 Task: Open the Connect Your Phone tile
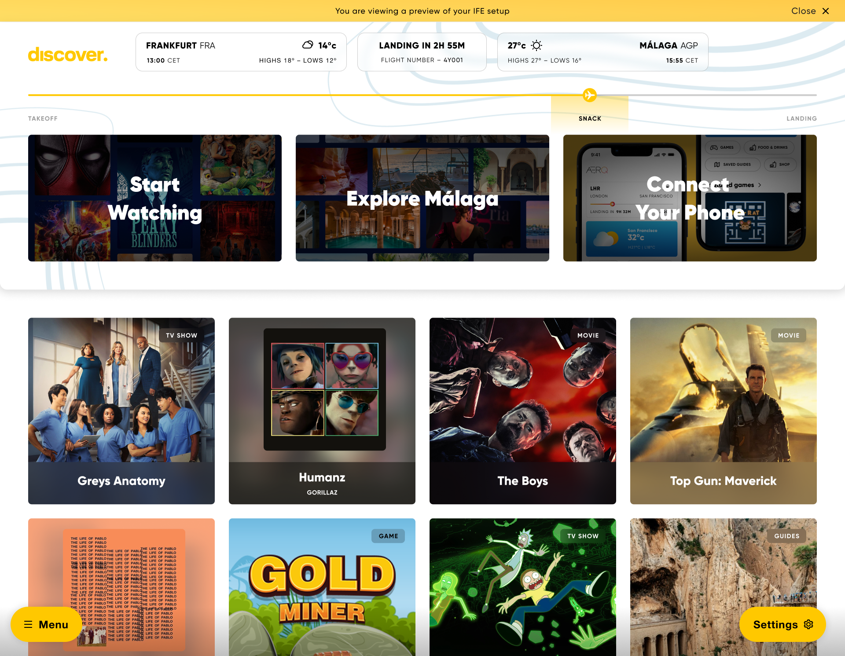(x=690, y=198)
